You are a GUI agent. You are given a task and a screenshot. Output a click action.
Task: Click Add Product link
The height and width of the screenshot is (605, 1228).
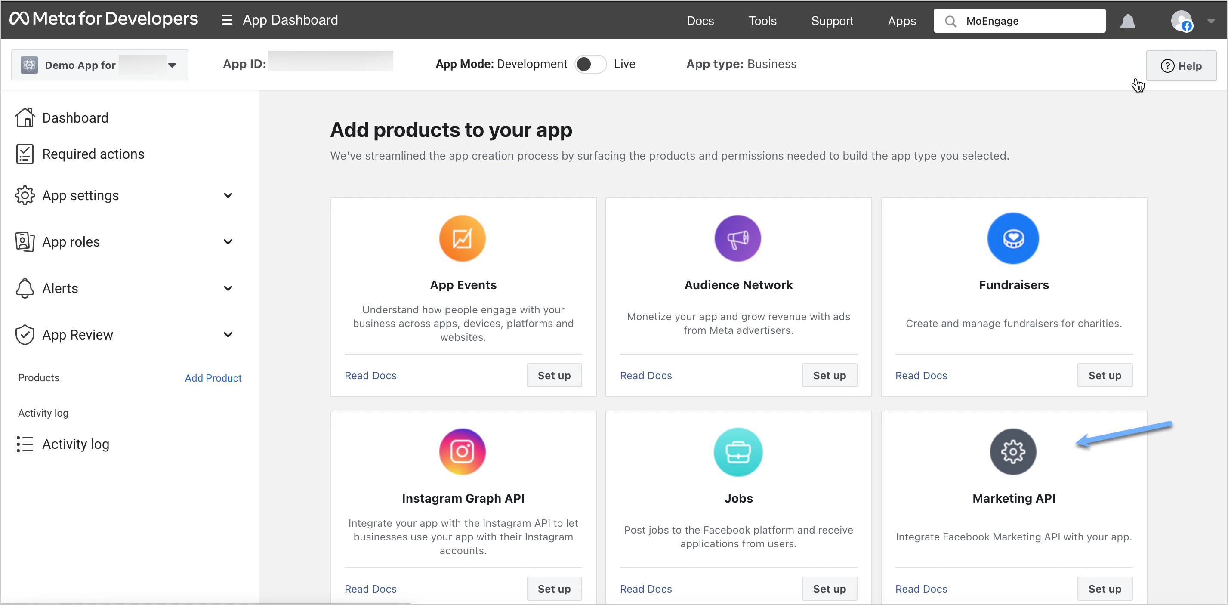click(x=213, y=378)
